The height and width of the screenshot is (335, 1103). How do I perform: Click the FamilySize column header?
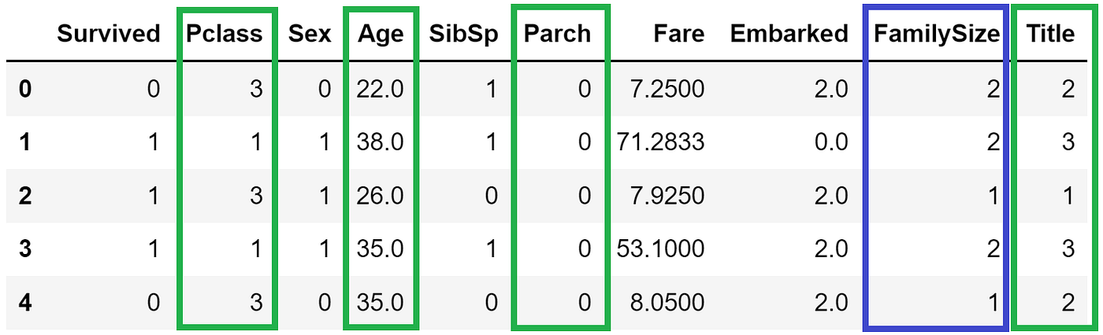(936, 35)
